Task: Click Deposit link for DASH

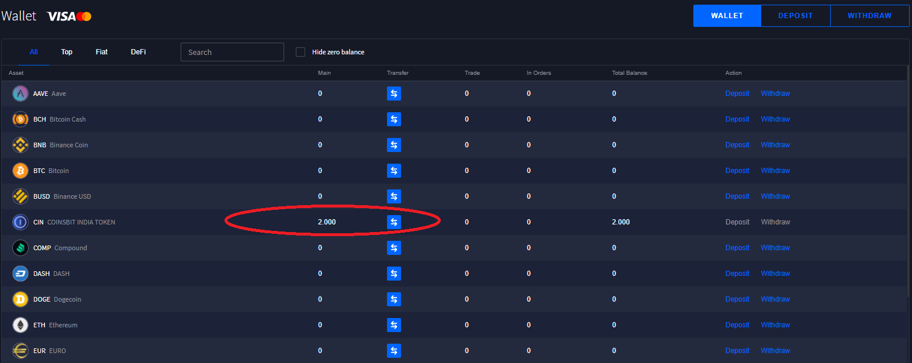Action: click(737, 274)
